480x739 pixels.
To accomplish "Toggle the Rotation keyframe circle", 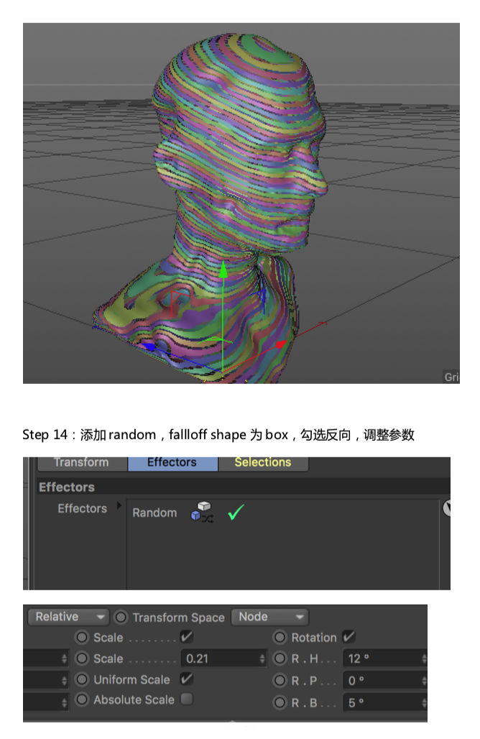I will (x=280, y=638).
